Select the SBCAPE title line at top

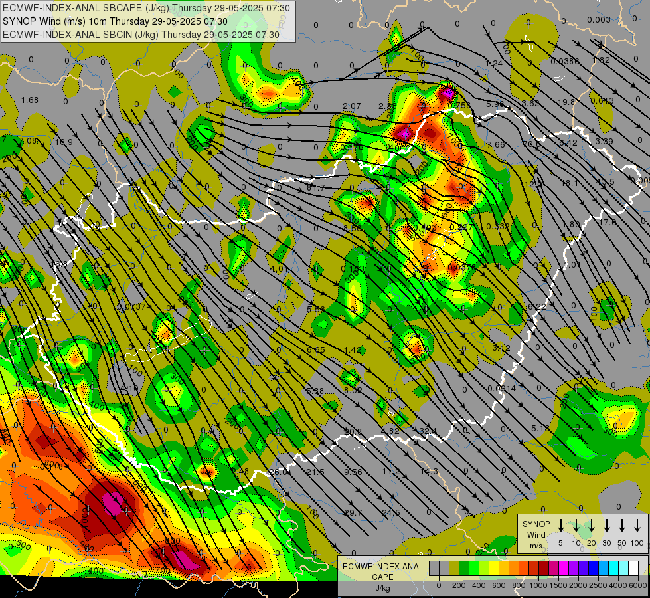coord(146,8)
